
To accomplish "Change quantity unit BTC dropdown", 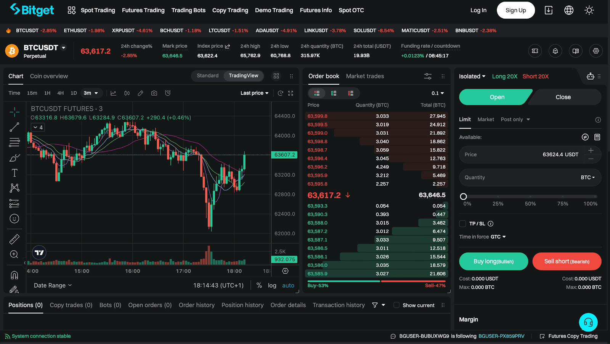I will (x=588, y=177).
